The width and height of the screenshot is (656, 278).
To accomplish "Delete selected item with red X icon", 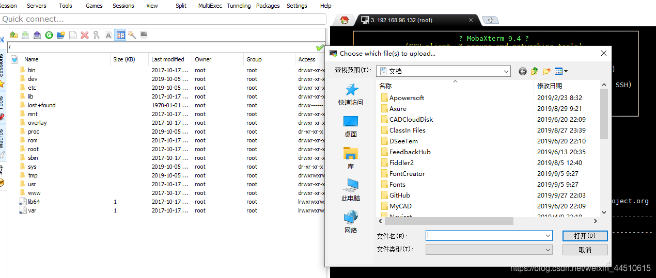I will 85,35.
